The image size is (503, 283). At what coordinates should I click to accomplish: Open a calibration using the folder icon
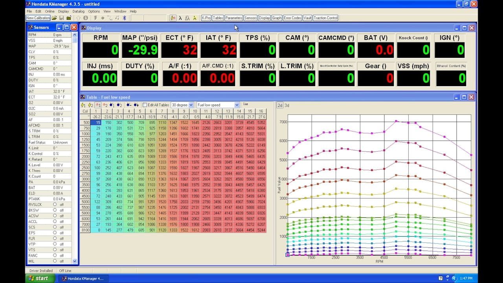[x=55, y=18]
